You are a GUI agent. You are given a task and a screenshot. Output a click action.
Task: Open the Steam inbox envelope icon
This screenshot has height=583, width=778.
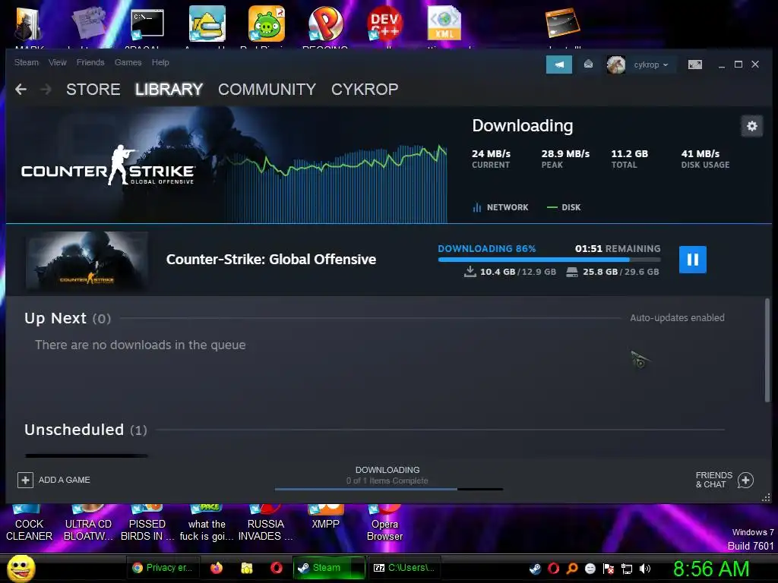coord(588,65)
